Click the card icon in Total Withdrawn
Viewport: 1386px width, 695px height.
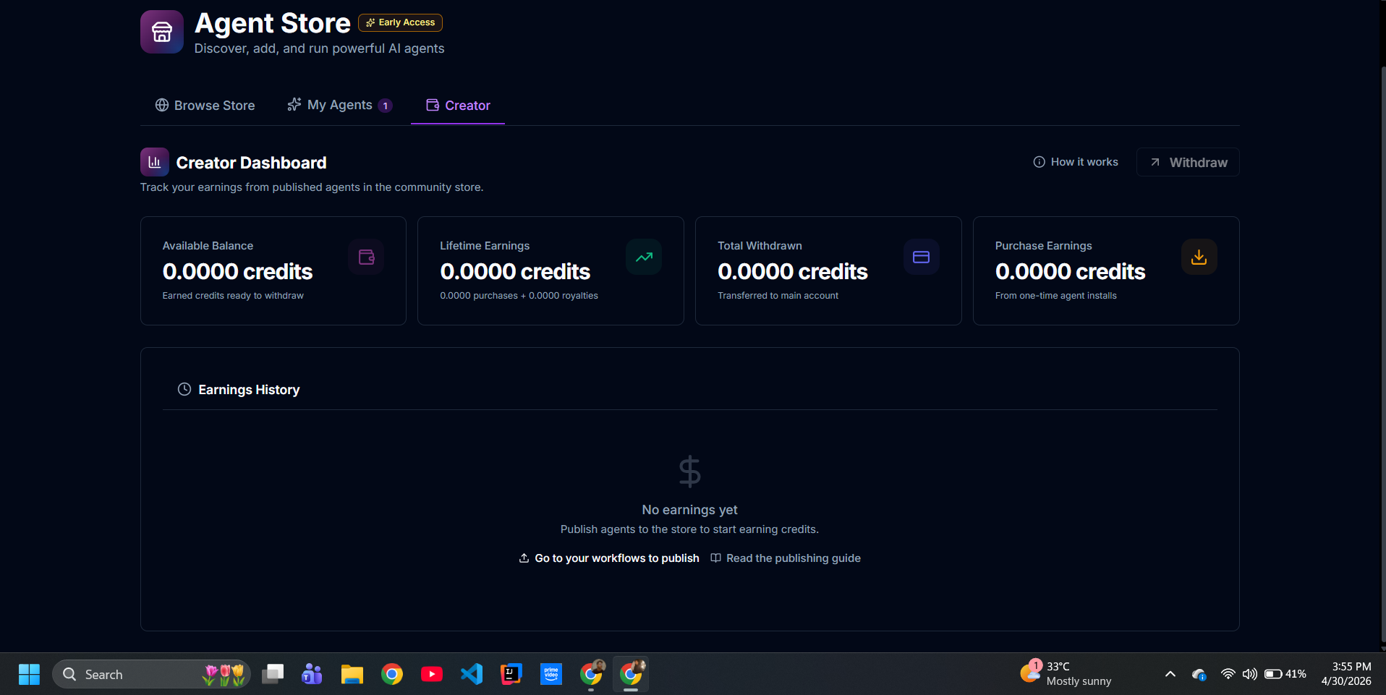921,257
